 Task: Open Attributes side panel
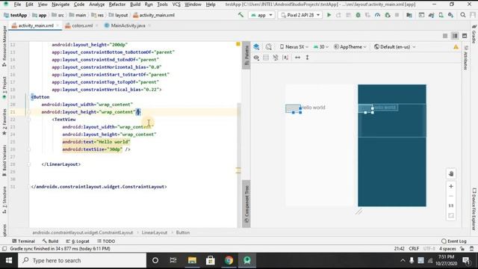click(466, 58)
